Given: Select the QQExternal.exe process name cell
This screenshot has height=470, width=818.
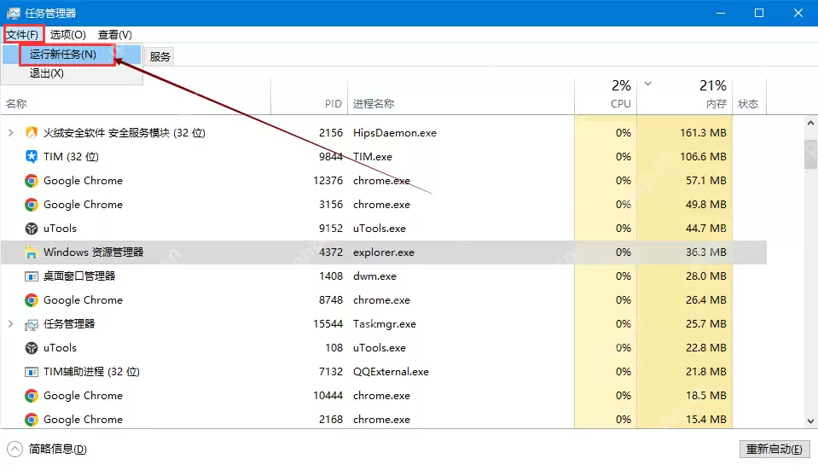Looking at the screenshot, I should click(391, 372).
